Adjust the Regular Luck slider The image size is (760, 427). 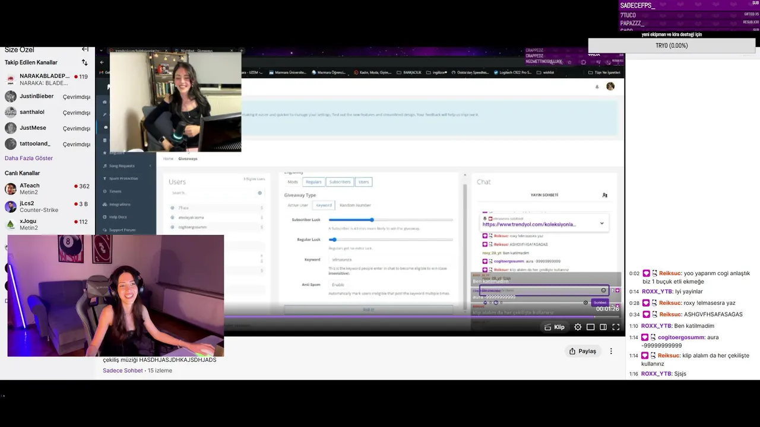(391, 240)
